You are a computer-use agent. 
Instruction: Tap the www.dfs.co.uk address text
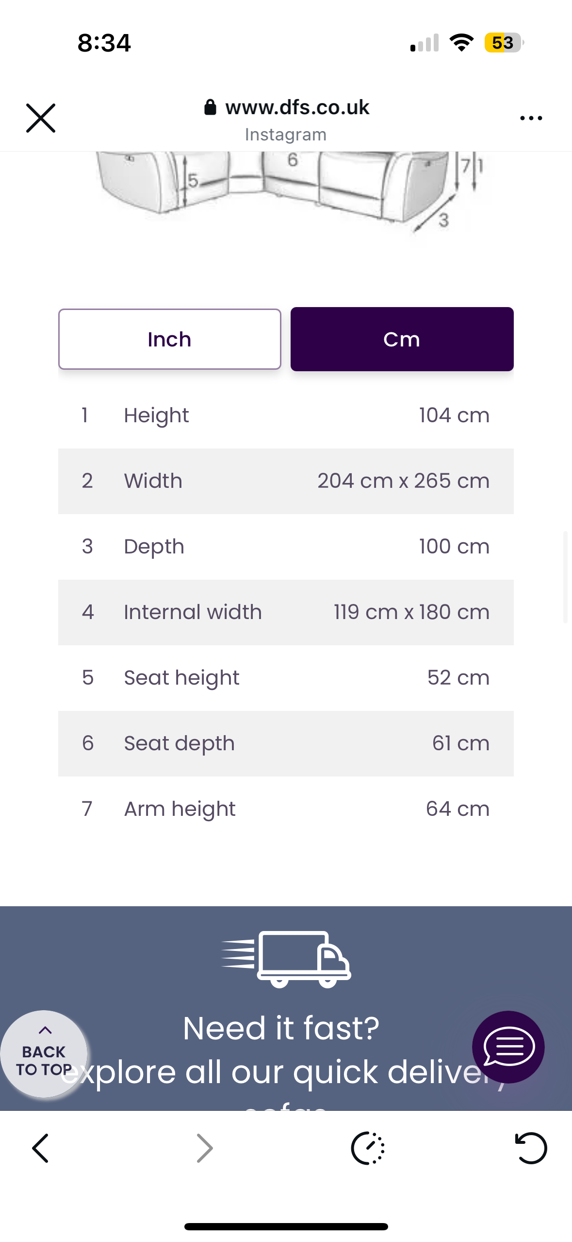click(x=297, y=107)
